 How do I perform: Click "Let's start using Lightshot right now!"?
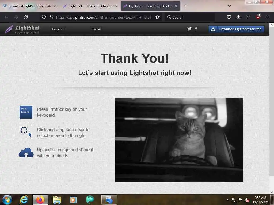click(x=135, y=73)
